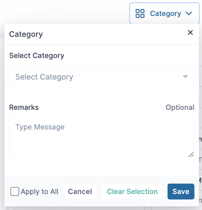202x210 pixels.
Task: Save the category selection
Action: [181, 192]
